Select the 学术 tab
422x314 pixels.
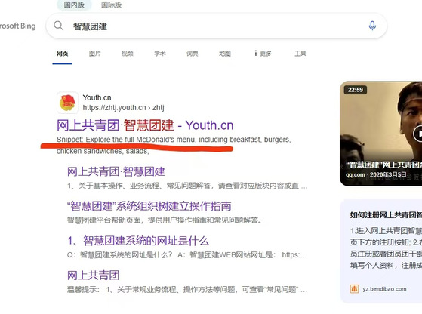160,54
